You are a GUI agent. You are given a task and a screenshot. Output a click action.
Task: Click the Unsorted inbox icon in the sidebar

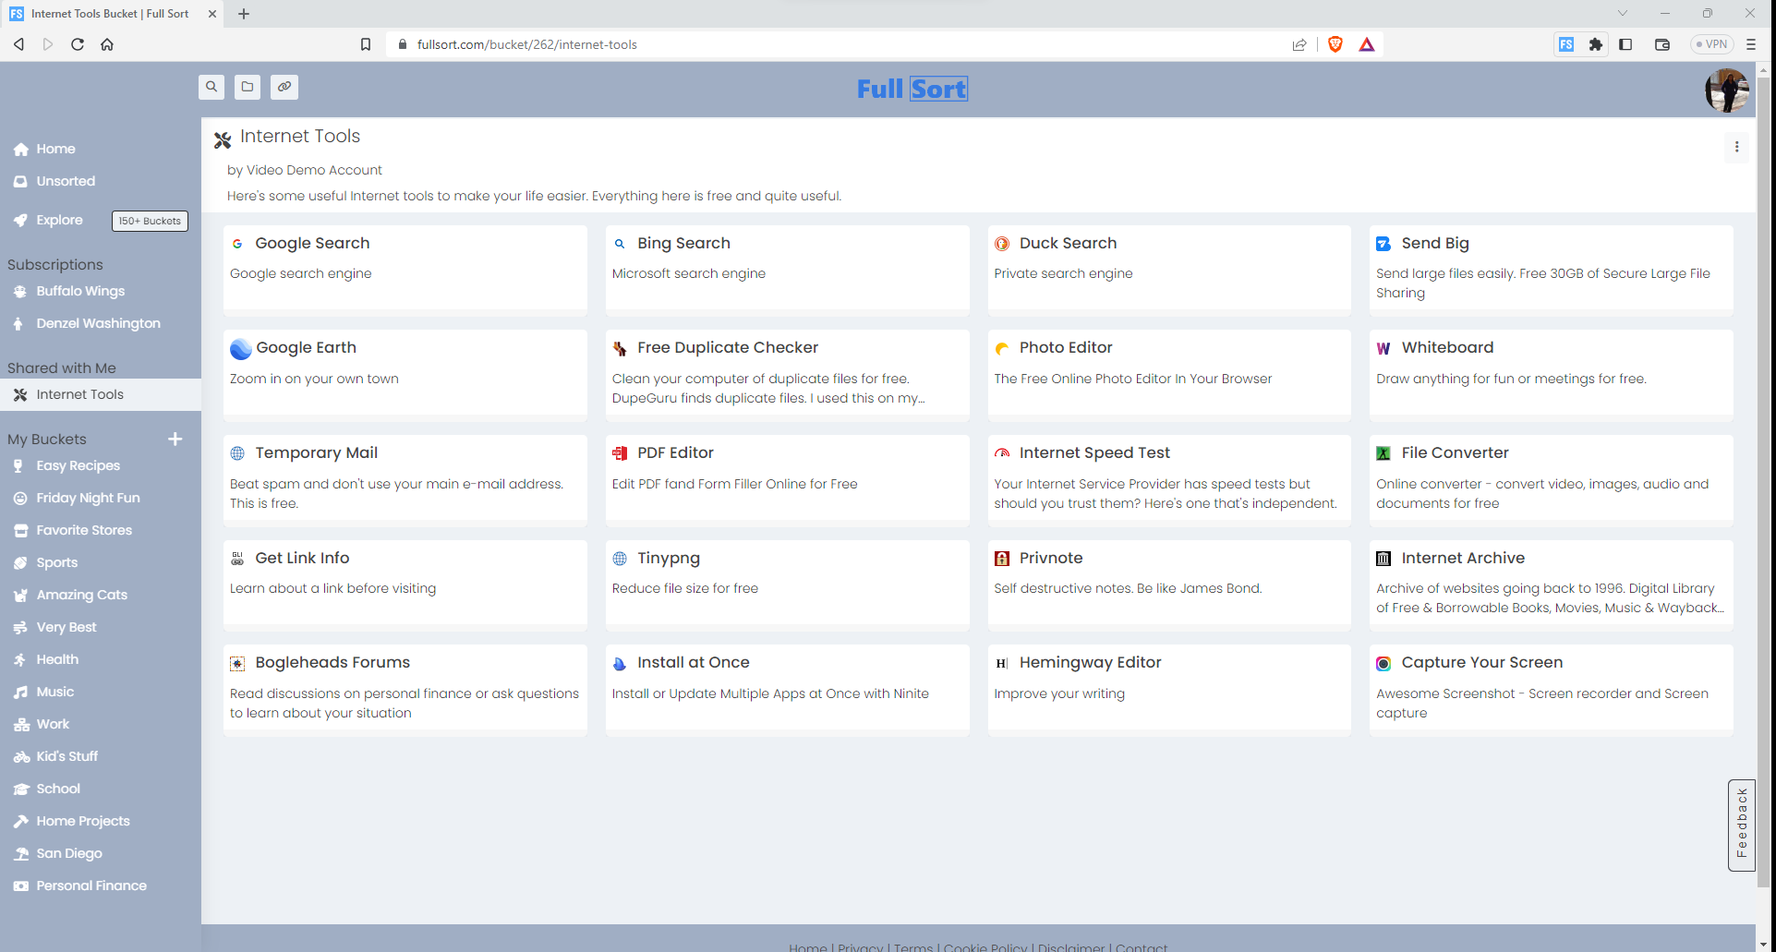pyautogui.click(x=20, y=181)
